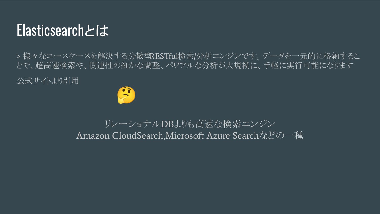Image resolution: width=380 pixels, height=214 pixels.
Task: Select the phrase 関連性の細かな調整
Action: [124, 65]
